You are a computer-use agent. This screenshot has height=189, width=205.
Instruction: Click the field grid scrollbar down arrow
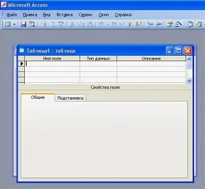click(x=189, y=81)
